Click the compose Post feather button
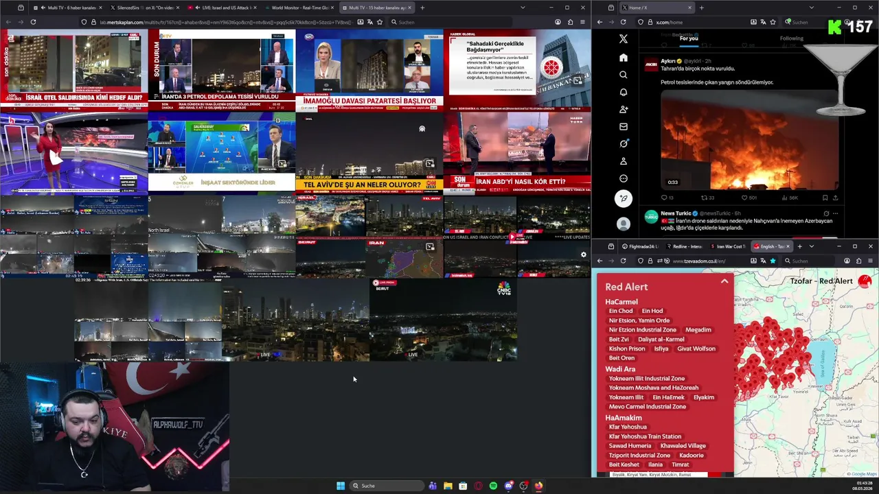Viewport: 879px width, 494px height. pyautogui.click(x=623, y=198)
